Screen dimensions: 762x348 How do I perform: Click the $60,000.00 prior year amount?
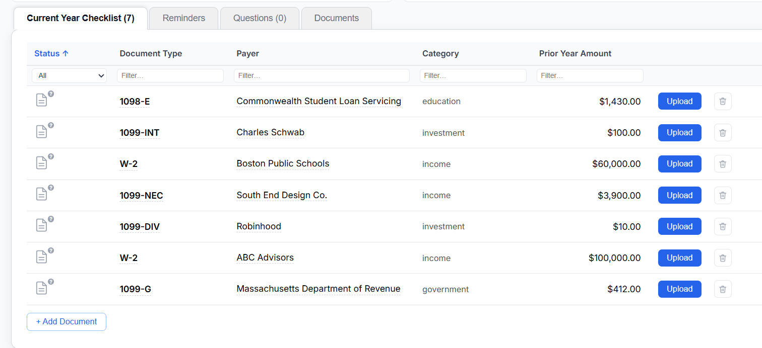click(616, 164)
